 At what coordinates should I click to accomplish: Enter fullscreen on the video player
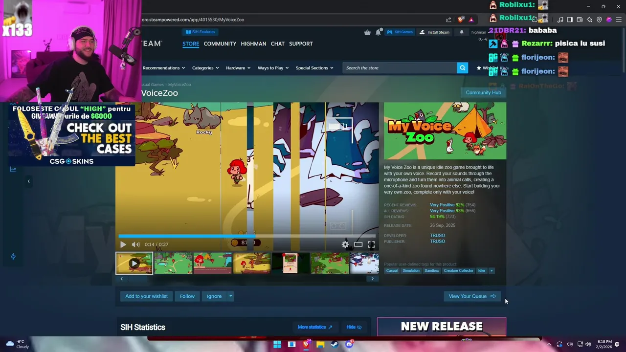click(371, 244)
